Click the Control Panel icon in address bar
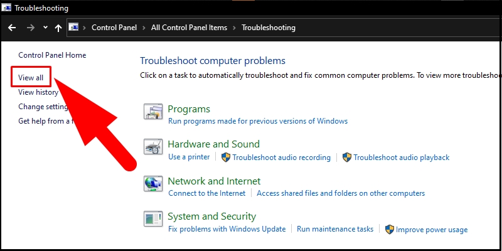Screen dimensions: 502x251 tap(73, 28)
